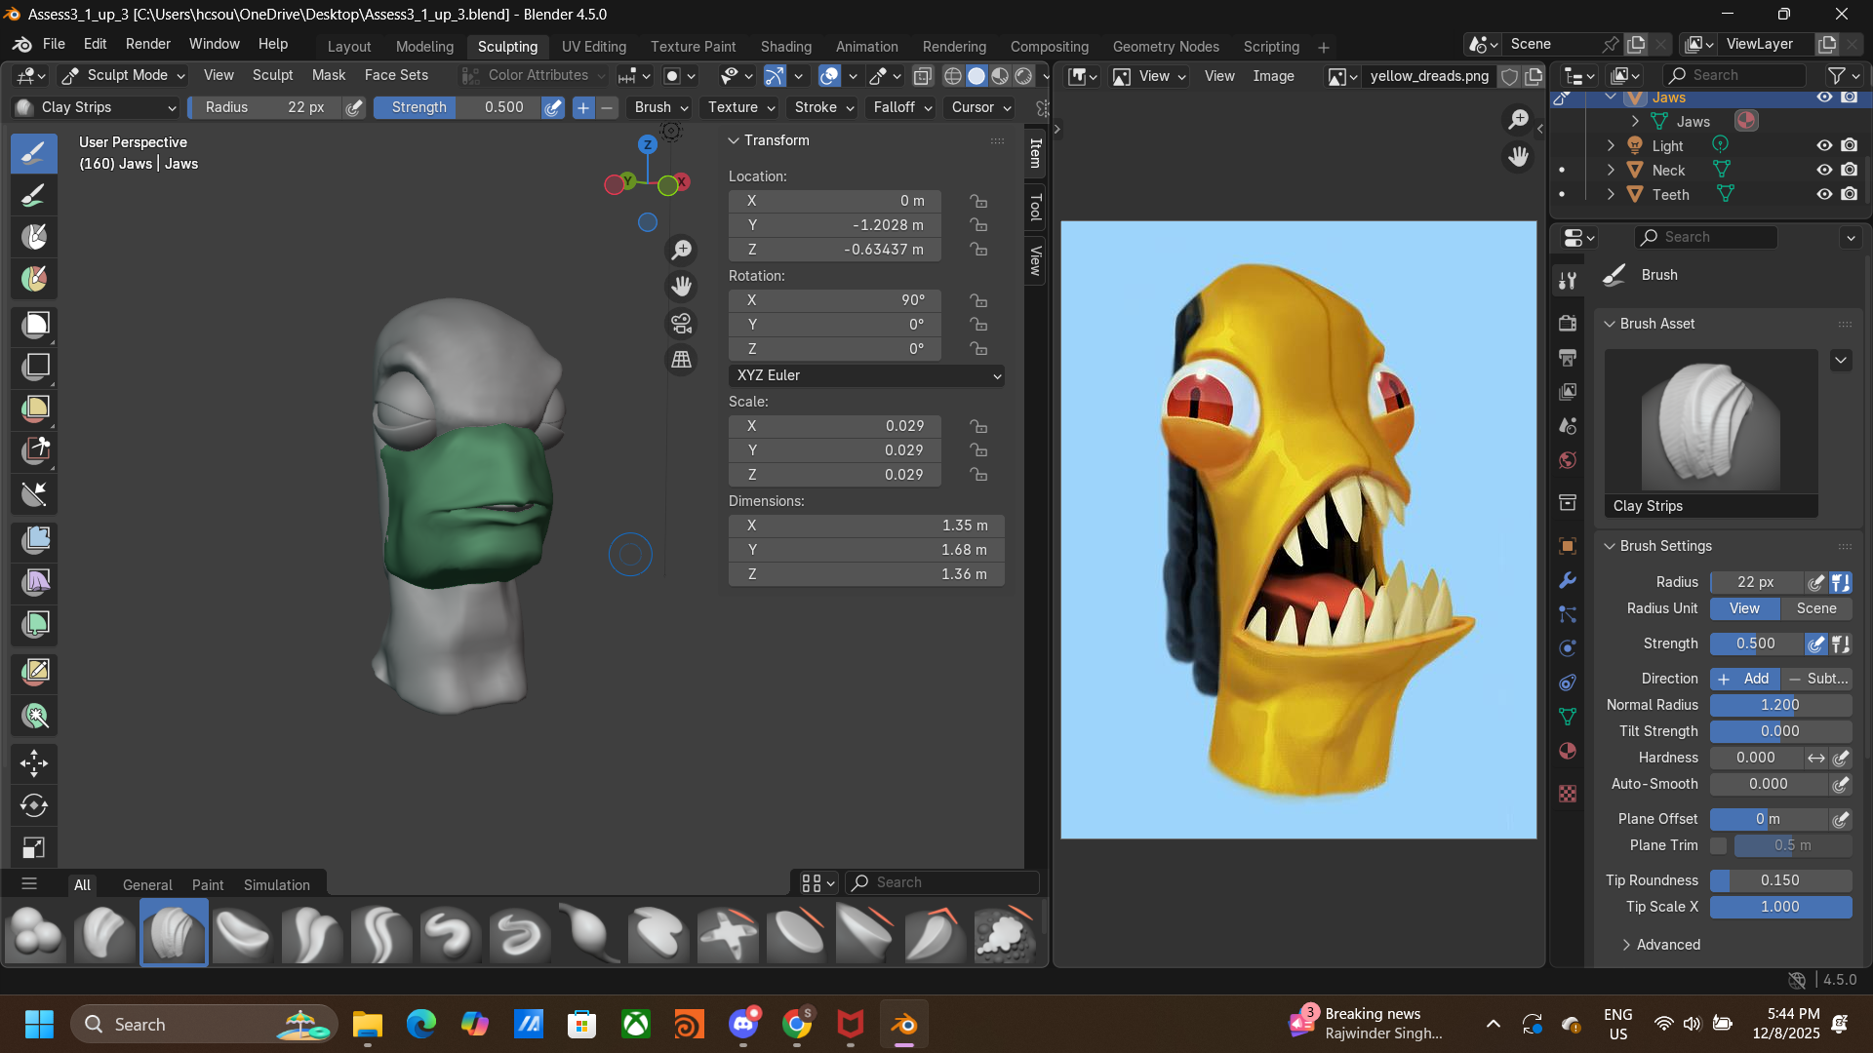Click the toggle camera view icon
The width and height of the screenshot is (1873, 1053).
tap(681, 323)
